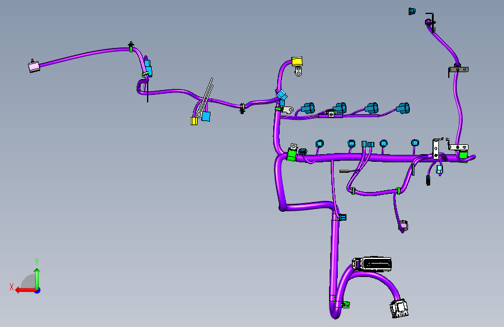Select the gray mounting bracket on the vertical branch
The width and height of the screenshot is (504, 327).
[x=458, y=69]
